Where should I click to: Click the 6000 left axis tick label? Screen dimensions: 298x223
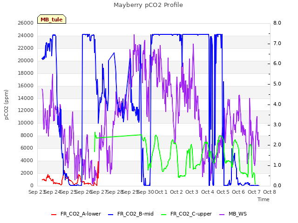point(27,148)
